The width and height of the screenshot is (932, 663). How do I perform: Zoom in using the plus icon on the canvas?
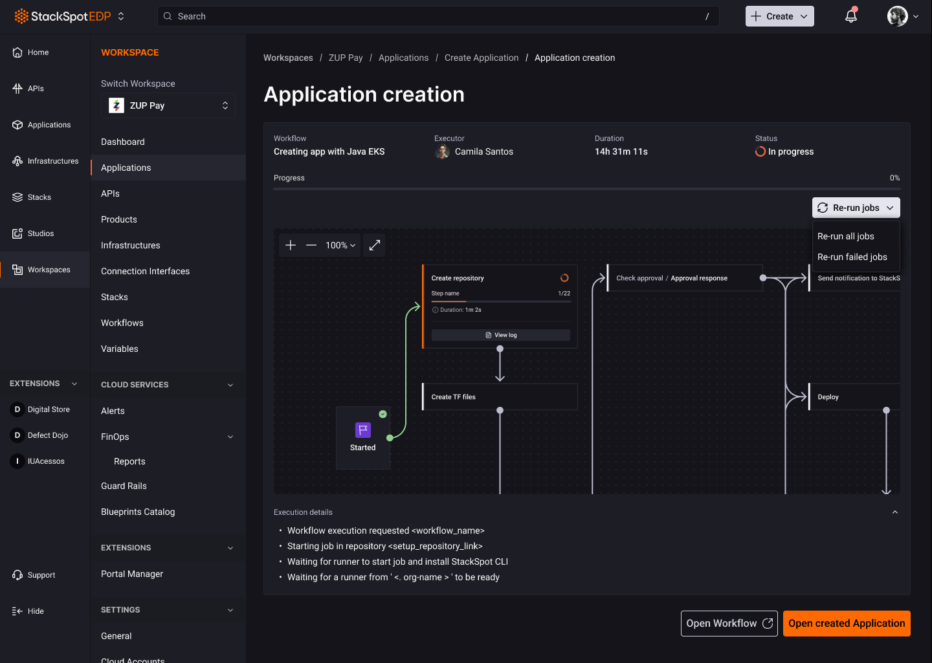tap(290, 245)
